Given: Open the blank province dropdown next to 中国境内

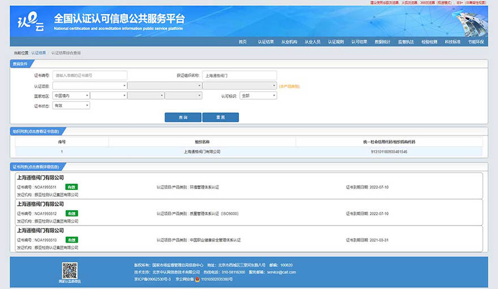Looking at the screenshot, I should pyautogui.click(x=108, y=95).
